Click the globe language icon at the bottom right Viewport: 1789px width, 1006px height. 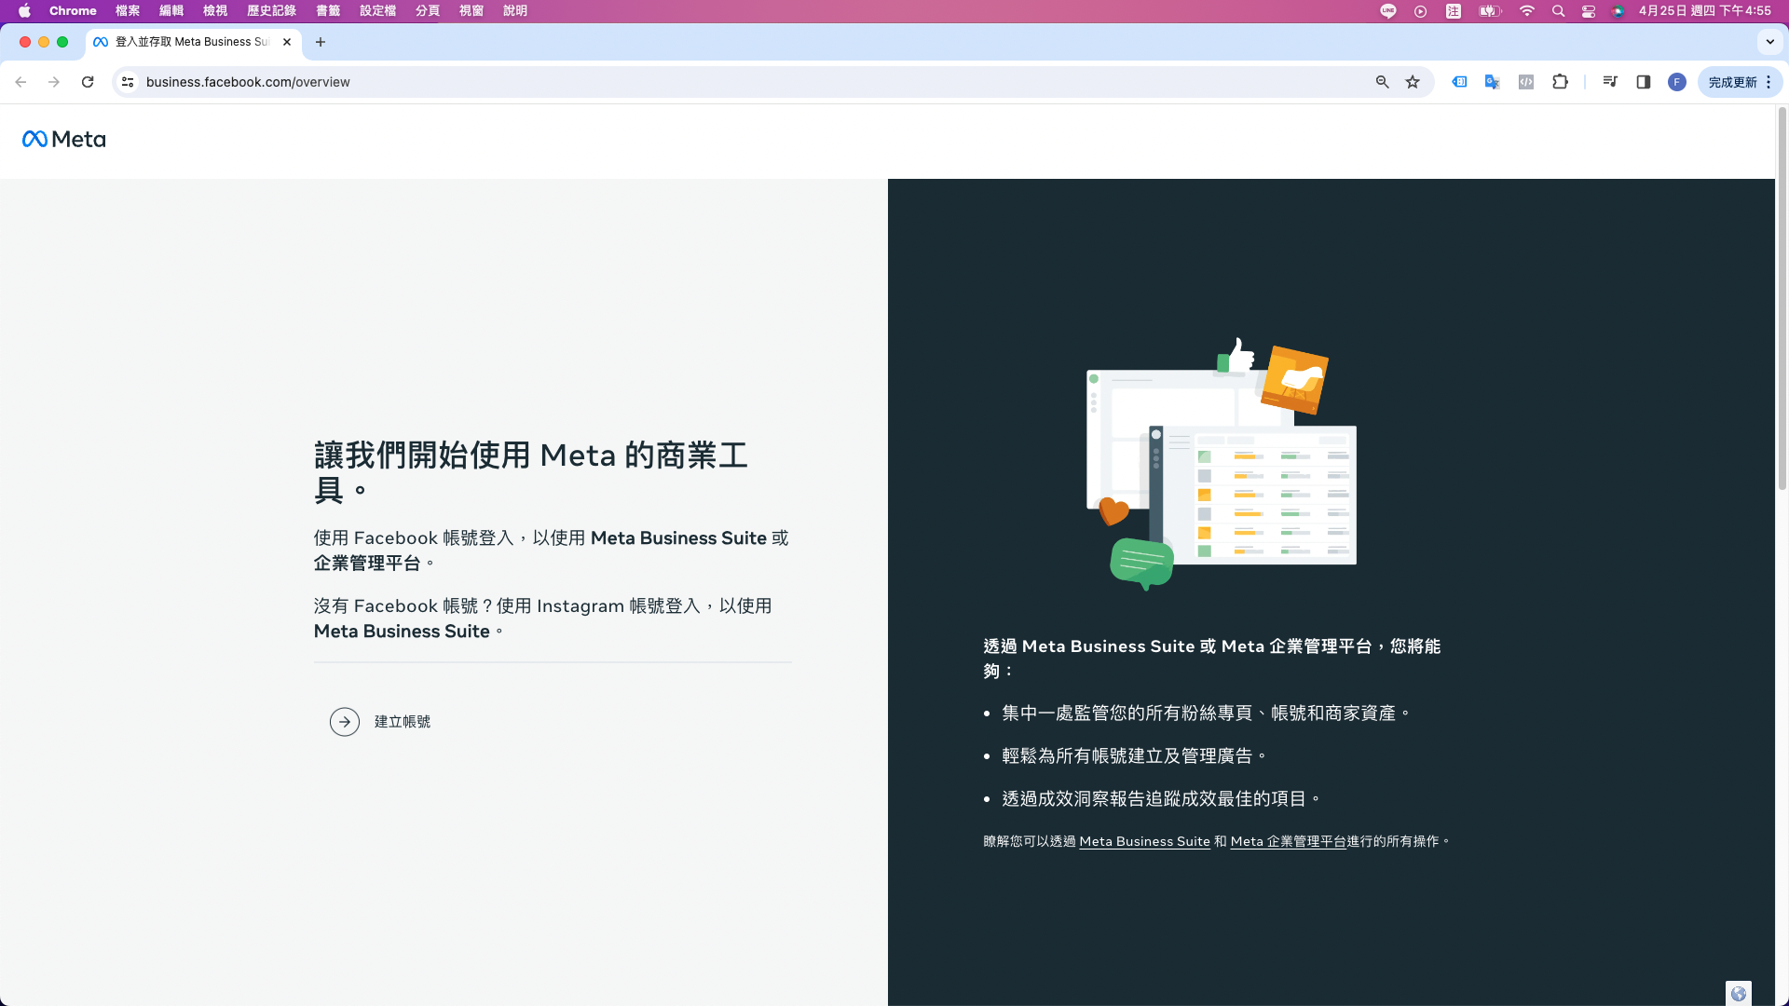(1738, 993)
